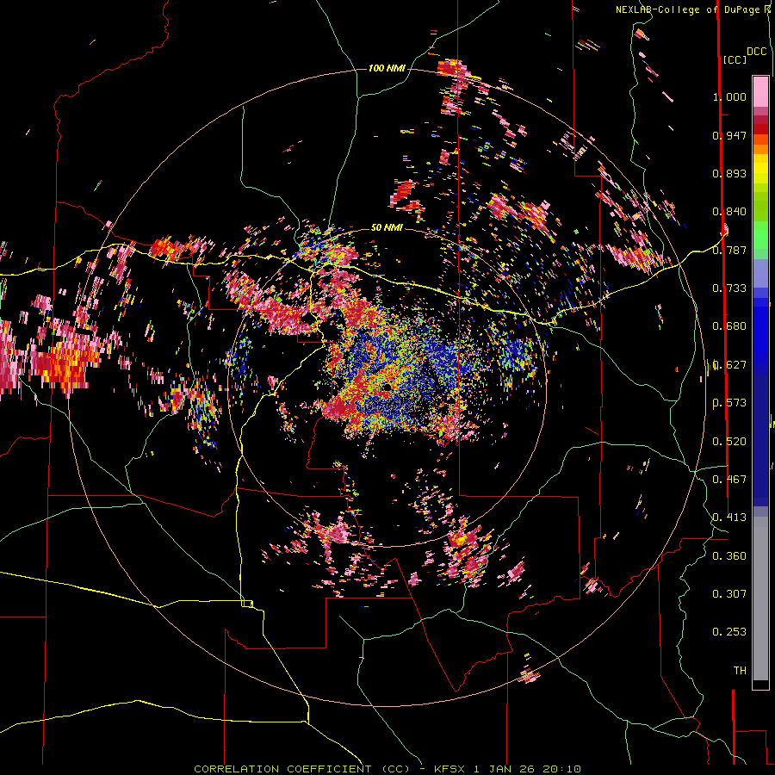
Task: Click the black radar site dot at center
Action: [x=387, y=386]
